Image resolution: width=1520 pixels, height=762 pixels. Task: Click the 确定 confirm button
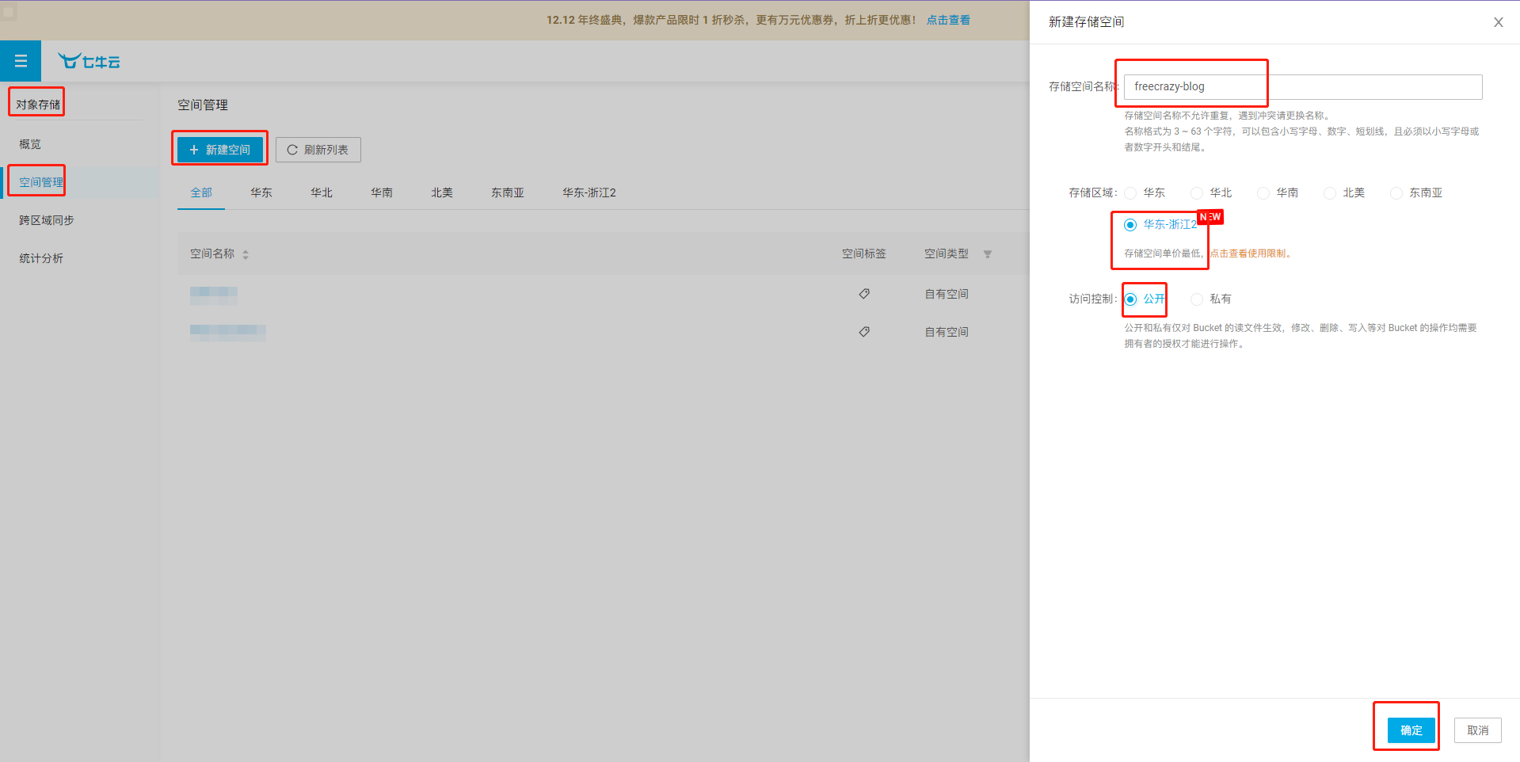[x=1411, y=730]
